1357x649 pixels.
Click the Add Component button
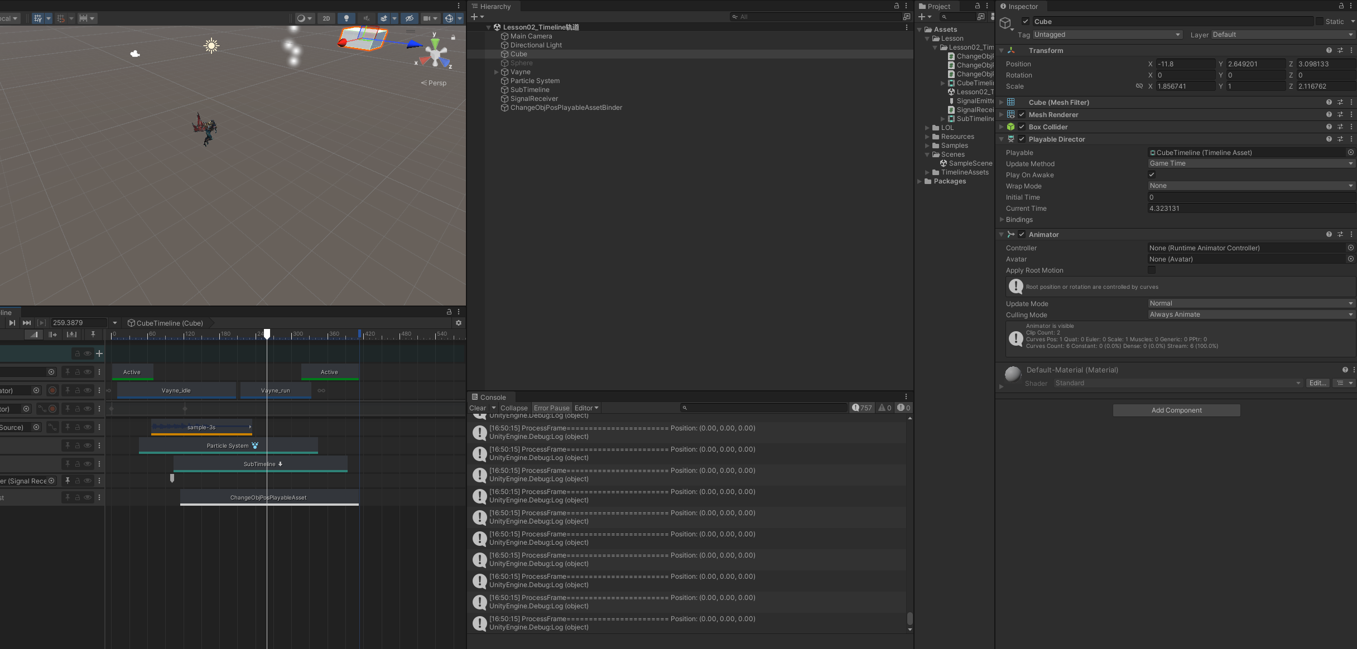tap(1176, 410)
